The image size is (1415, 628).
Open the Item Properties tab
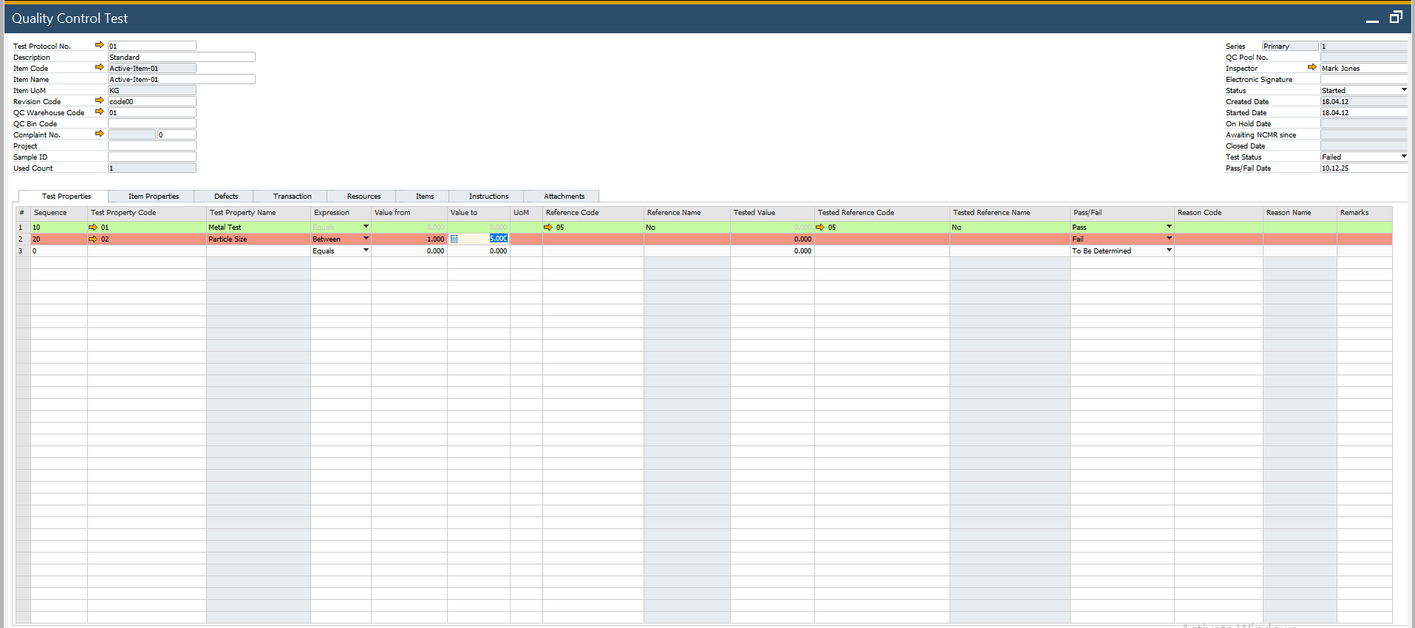(x=154, y=196)
